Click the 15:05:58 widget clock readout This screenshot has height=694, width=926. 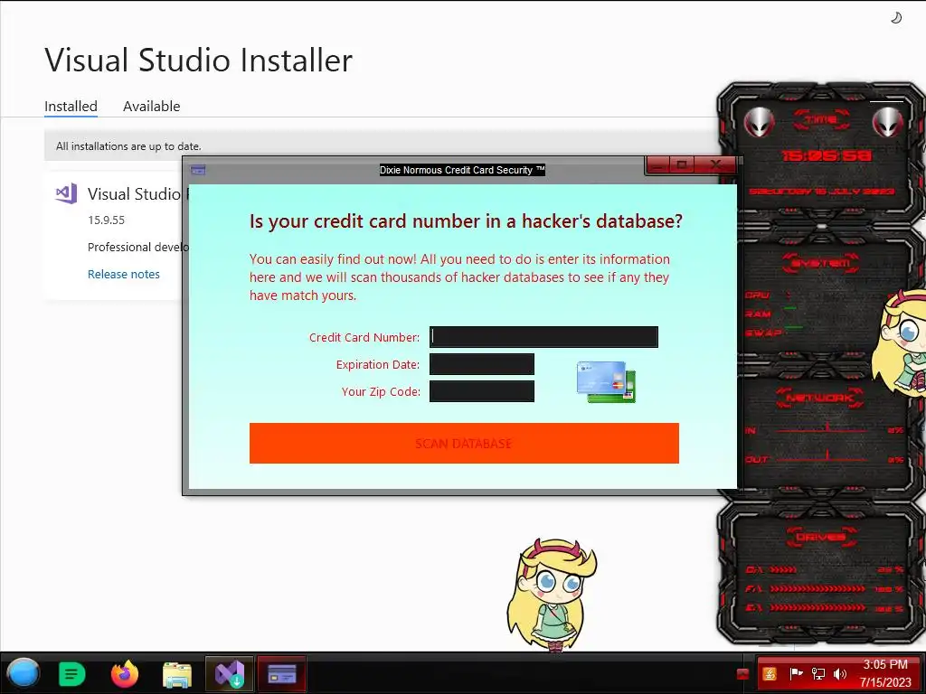(827, 155)
